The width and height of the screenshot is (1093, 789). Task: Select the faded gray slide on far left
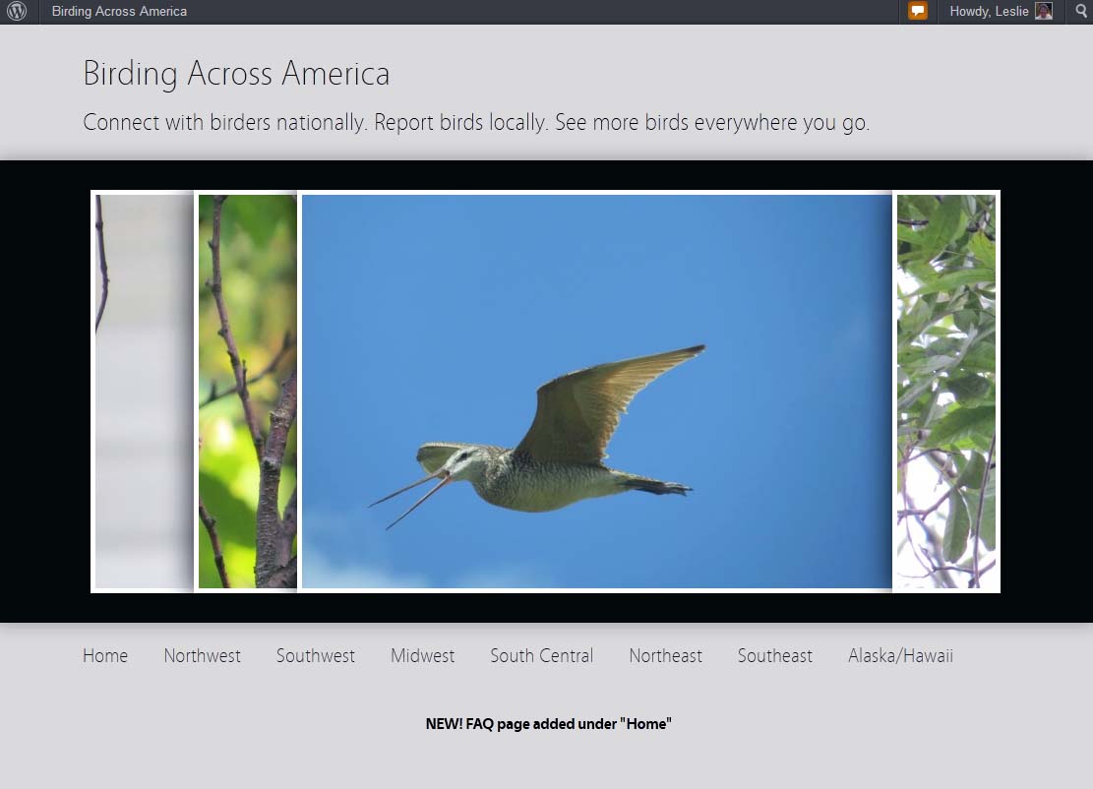pyautogui.click(x=144, y=392)
